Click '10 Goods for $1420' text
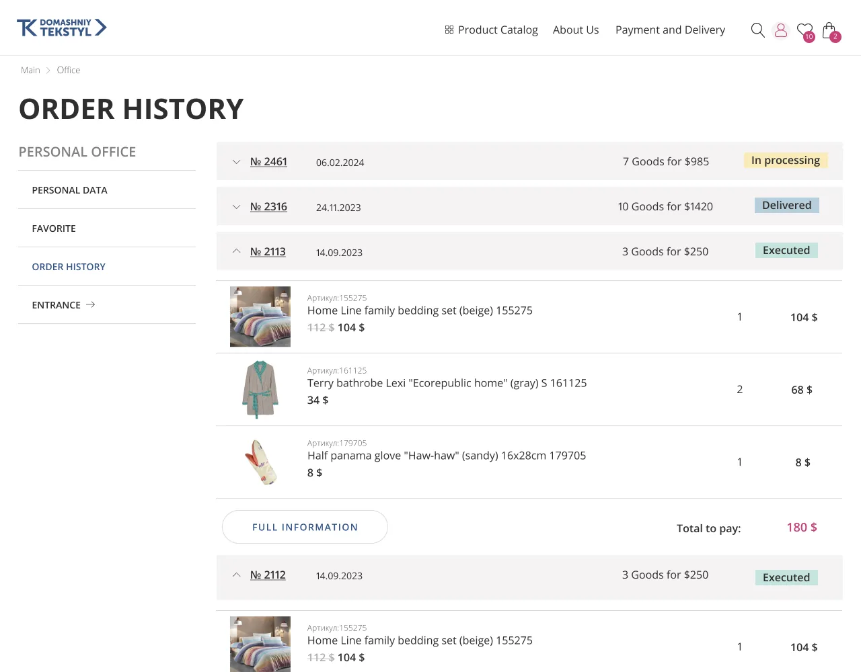 (665, 206)
